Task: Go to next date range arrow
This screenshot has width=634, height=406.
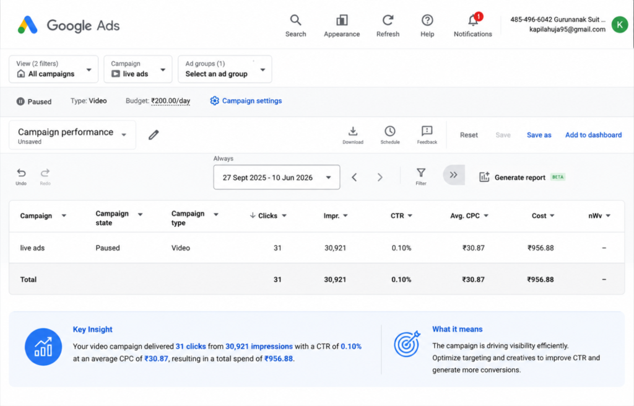Action: (380, 177)
